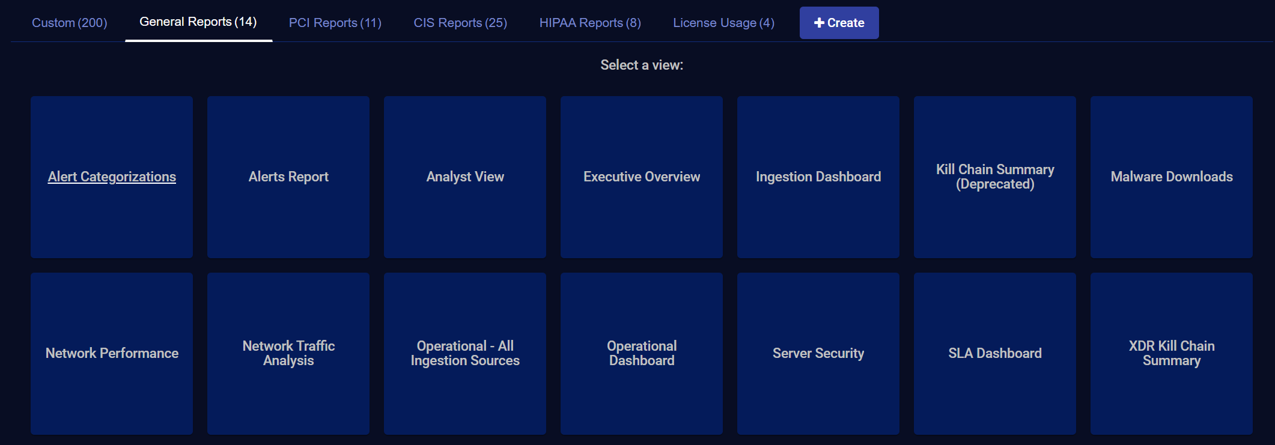The width and height of the screenshot is (1275, 445).
Task: Select Kill Chain Summary (Deprecated) tile
Action: (995, 177)
